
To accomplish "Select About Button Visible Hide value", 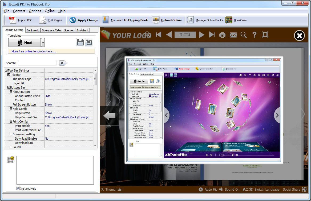I will click(69, 96).
